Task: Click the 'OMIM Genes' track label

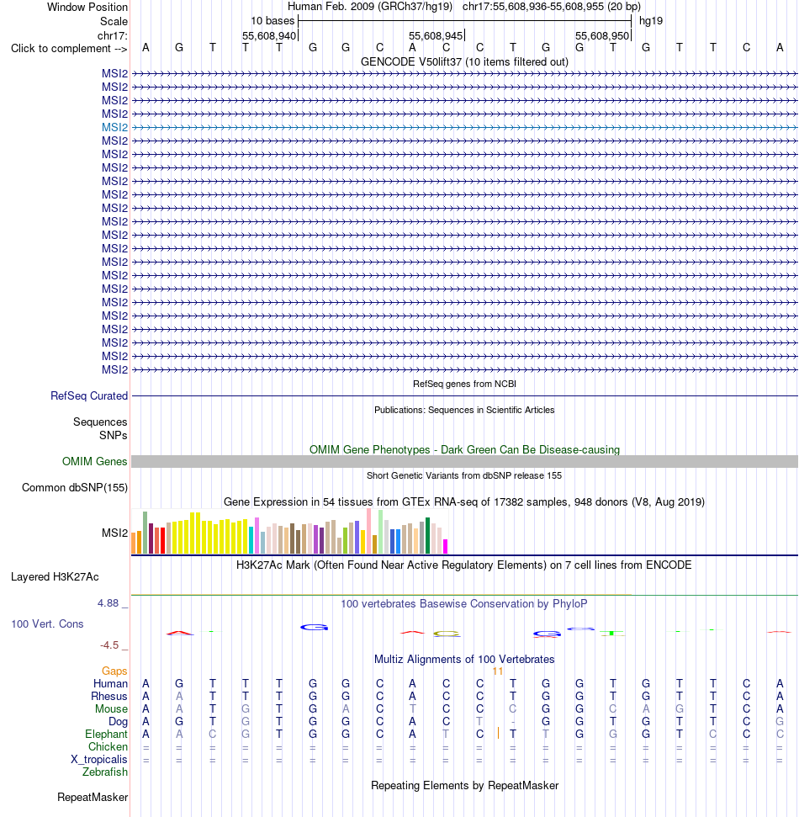Action: coord(95,462)
